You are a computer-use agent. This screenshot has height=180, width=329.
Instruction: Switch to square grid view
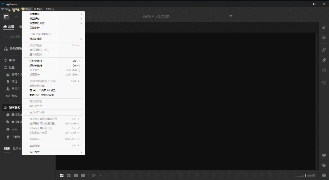[x=69, y=175]
